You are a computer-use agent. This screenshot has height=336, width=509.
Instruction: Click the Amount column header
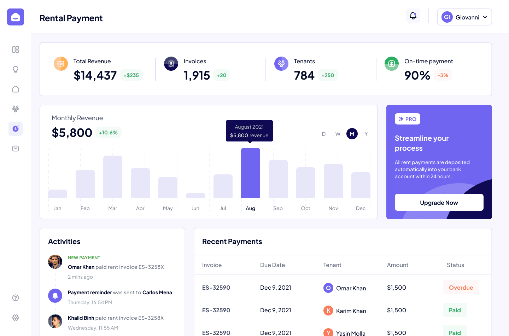click(398, 265)
